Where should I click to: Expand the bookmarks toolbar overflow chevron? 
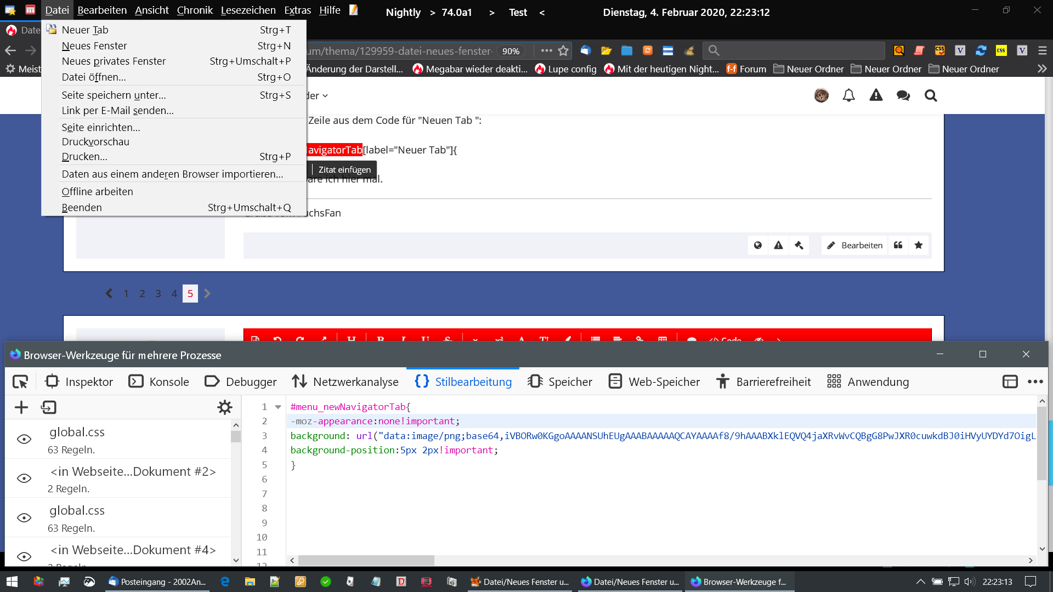point(1041,69)
